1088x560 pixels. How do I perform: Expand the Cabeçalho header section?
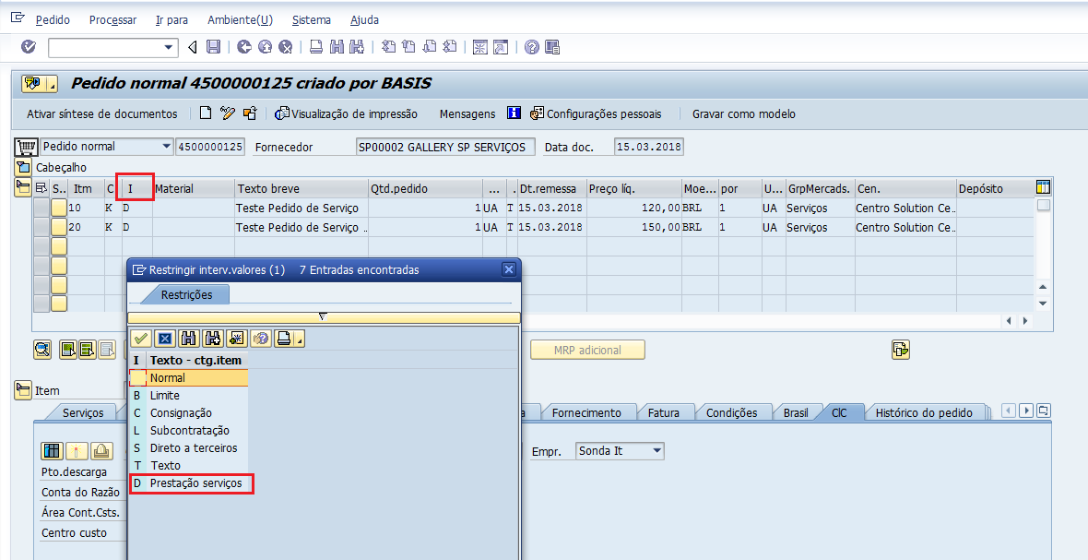[23, 167]
